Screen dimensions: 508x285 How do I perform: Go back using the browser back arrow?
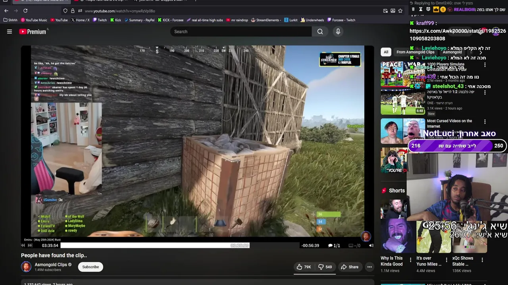(6, 11)
